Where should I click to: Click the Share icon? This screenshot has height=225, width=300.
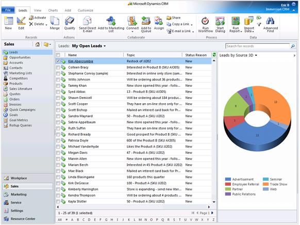(169, 18)
